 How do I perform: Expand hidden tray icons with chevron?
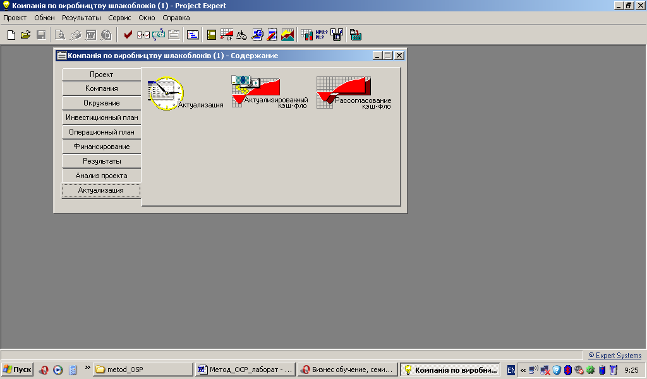click(523, 370)
